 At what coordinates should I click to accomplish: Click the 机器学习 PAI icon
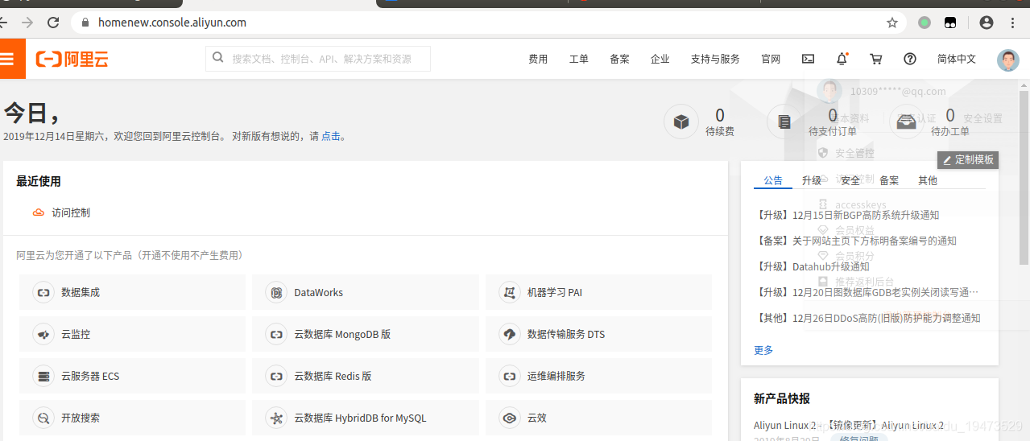coord(509,292)
